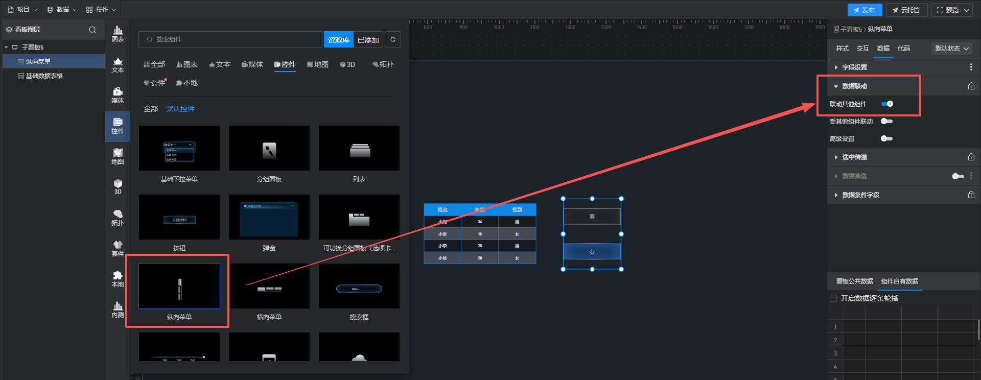Open the 媒体 media category in sidebar
This screenshot has width=981, height=380.
point(118,95)
